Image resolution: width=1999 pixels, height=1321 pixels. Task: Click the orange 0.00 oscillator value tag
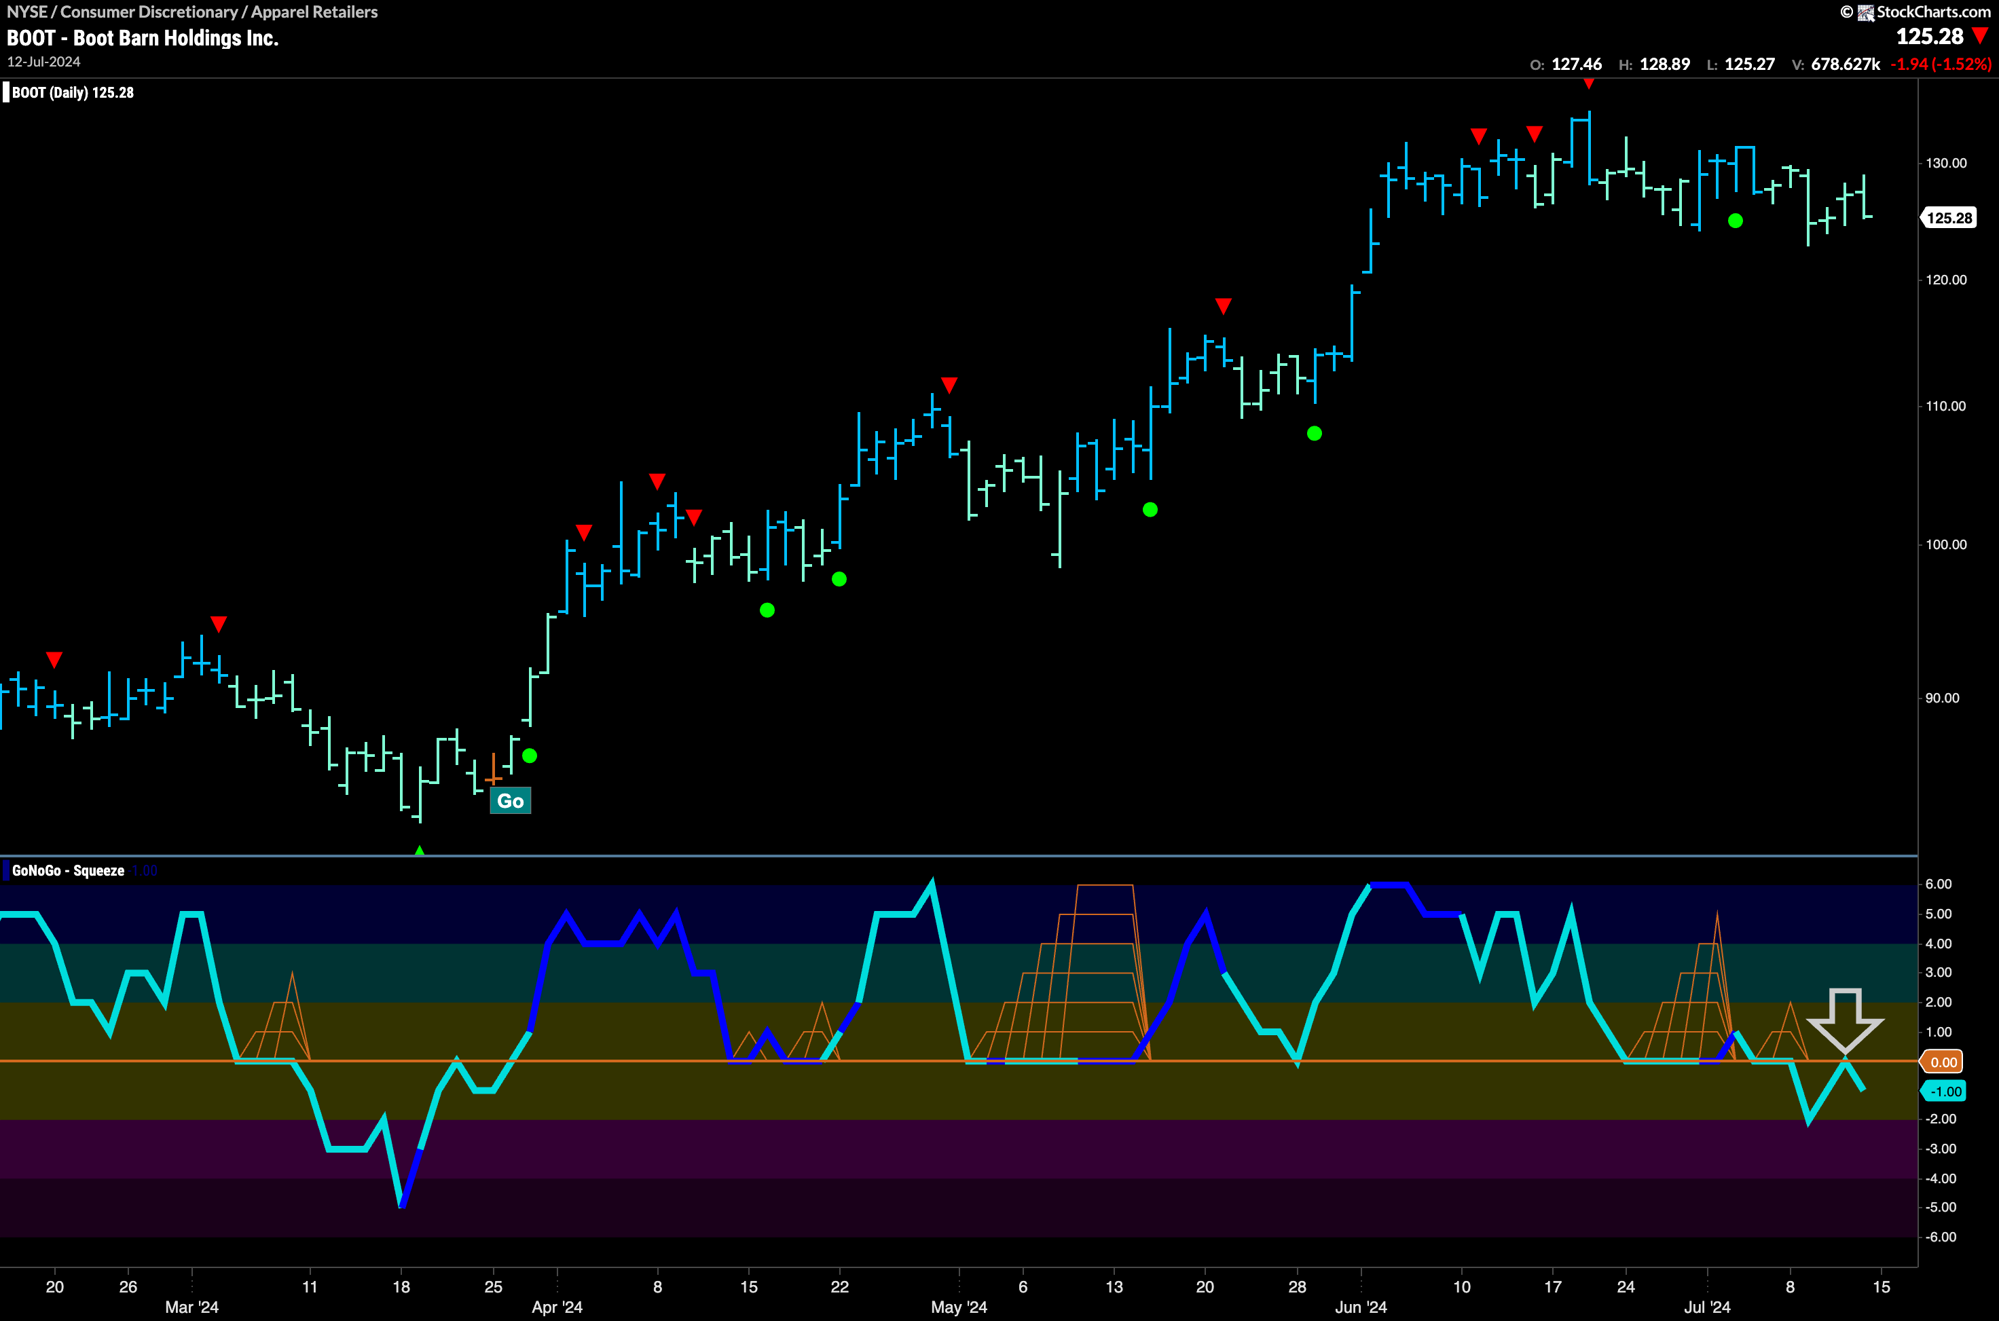(x=1942, y=1062)
